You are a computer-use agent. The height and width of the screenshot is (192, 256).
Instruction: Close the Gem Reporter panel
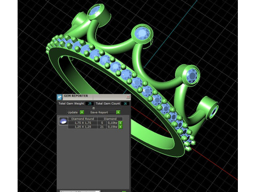coord(128,97)
